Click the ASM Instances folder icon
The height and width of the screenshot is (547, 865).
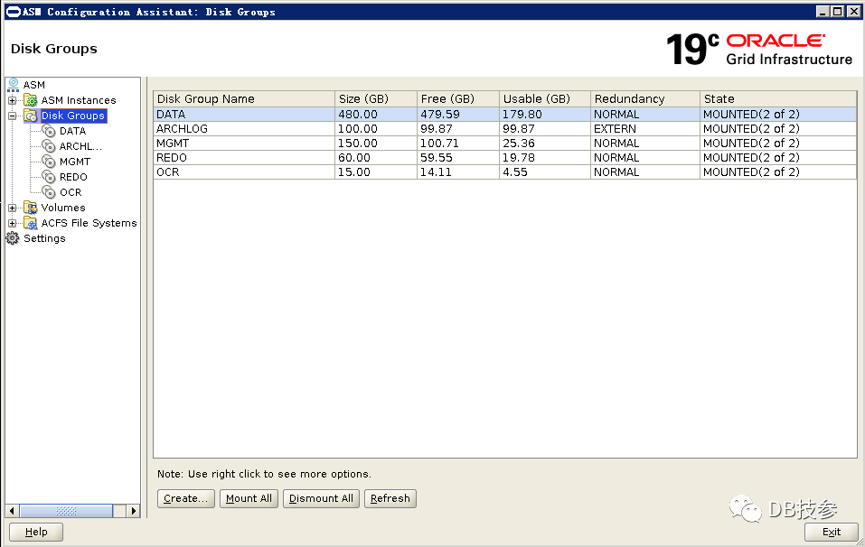click(31, 100)
